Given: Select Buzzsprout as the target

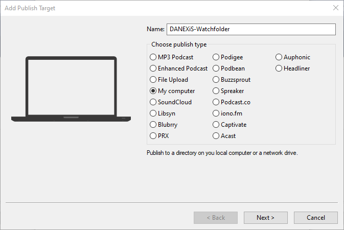Looking at the screenshot, I should click(x=216, y=80).
